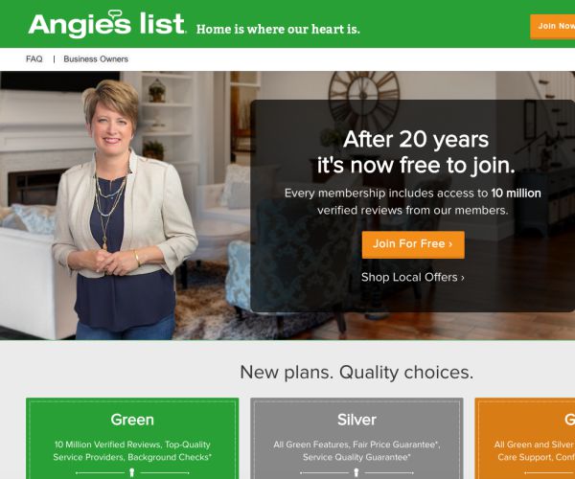Screen dimensions: 575x479
Task: Click the Green plan heading
Action: click(132, 420)
